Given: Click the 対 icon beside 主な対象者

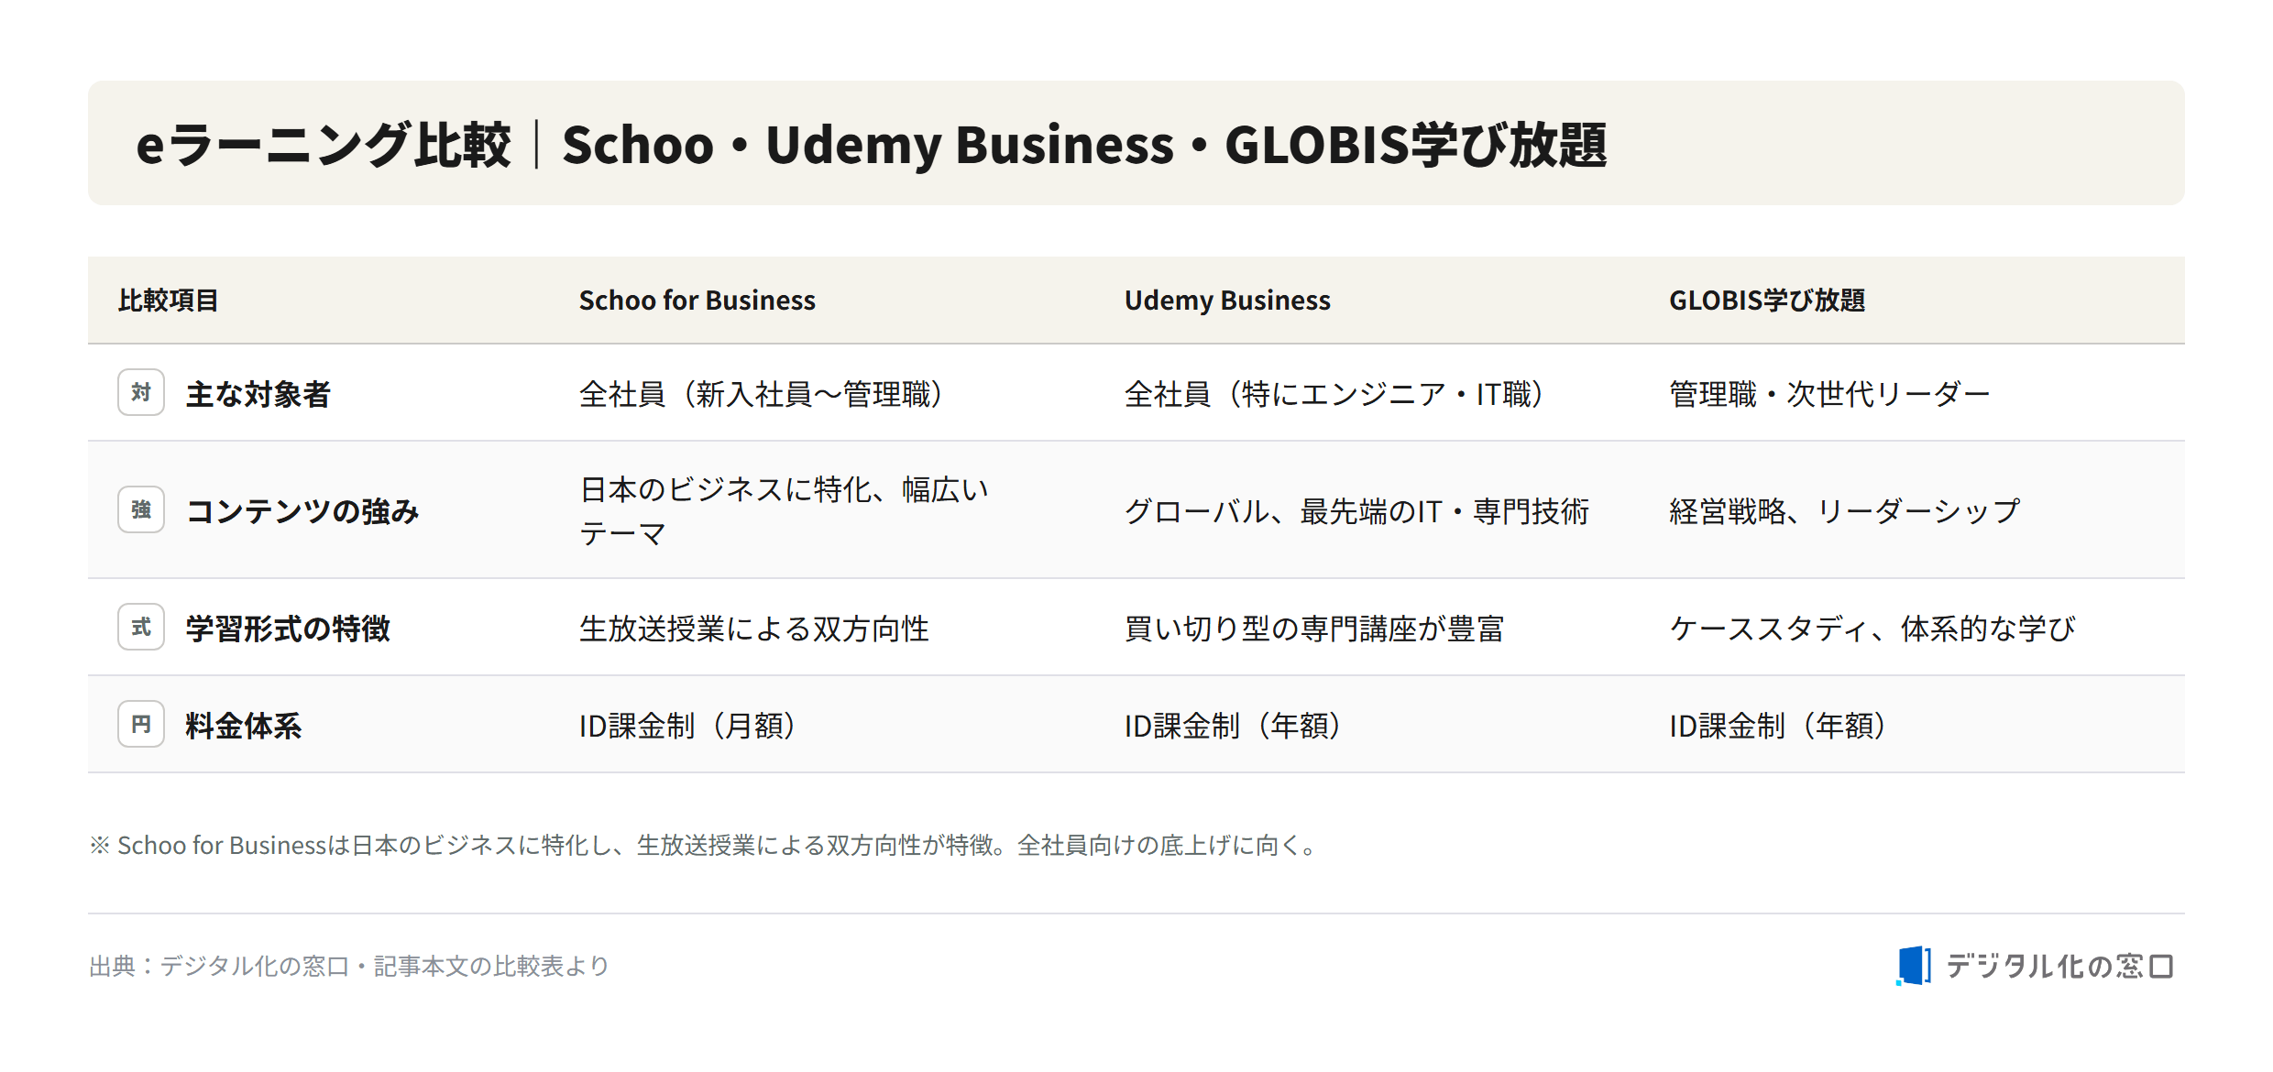Looking at the screenshot, I should point(141,392).
